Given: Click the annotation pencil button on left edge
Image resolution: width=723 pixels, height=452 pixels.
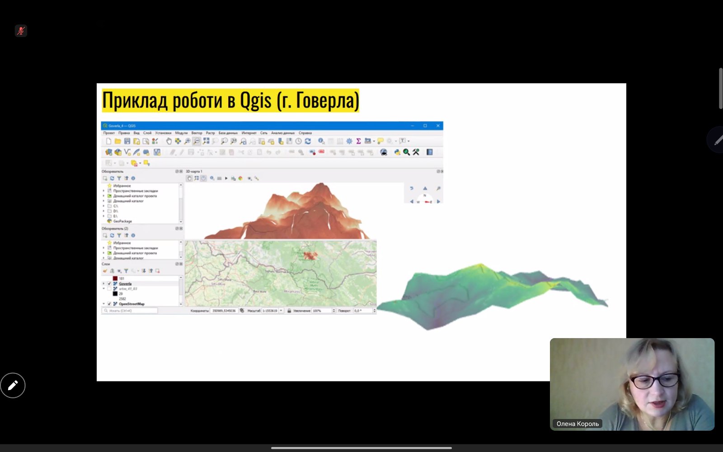Looking at the screenshot, I should [x=13, y=386].
